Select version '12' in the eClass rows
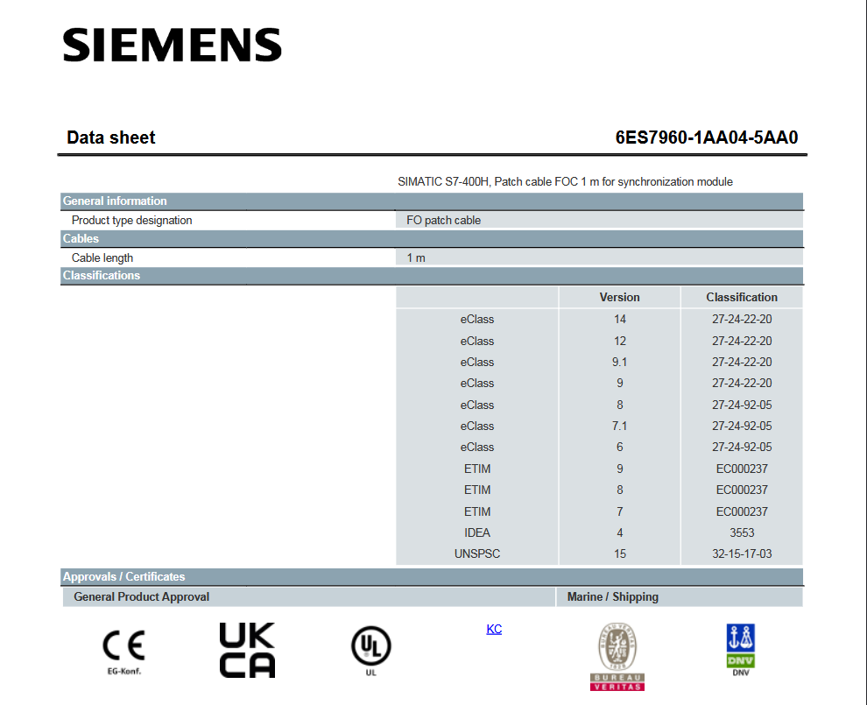Image resolution: width=867 pixels, height=705 pixels. tap(620, 342)
